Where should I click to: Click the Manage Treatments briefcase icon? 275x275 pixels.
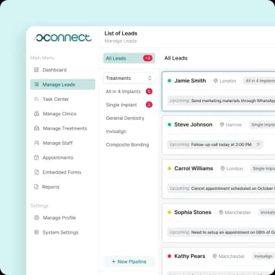(37, 128)
